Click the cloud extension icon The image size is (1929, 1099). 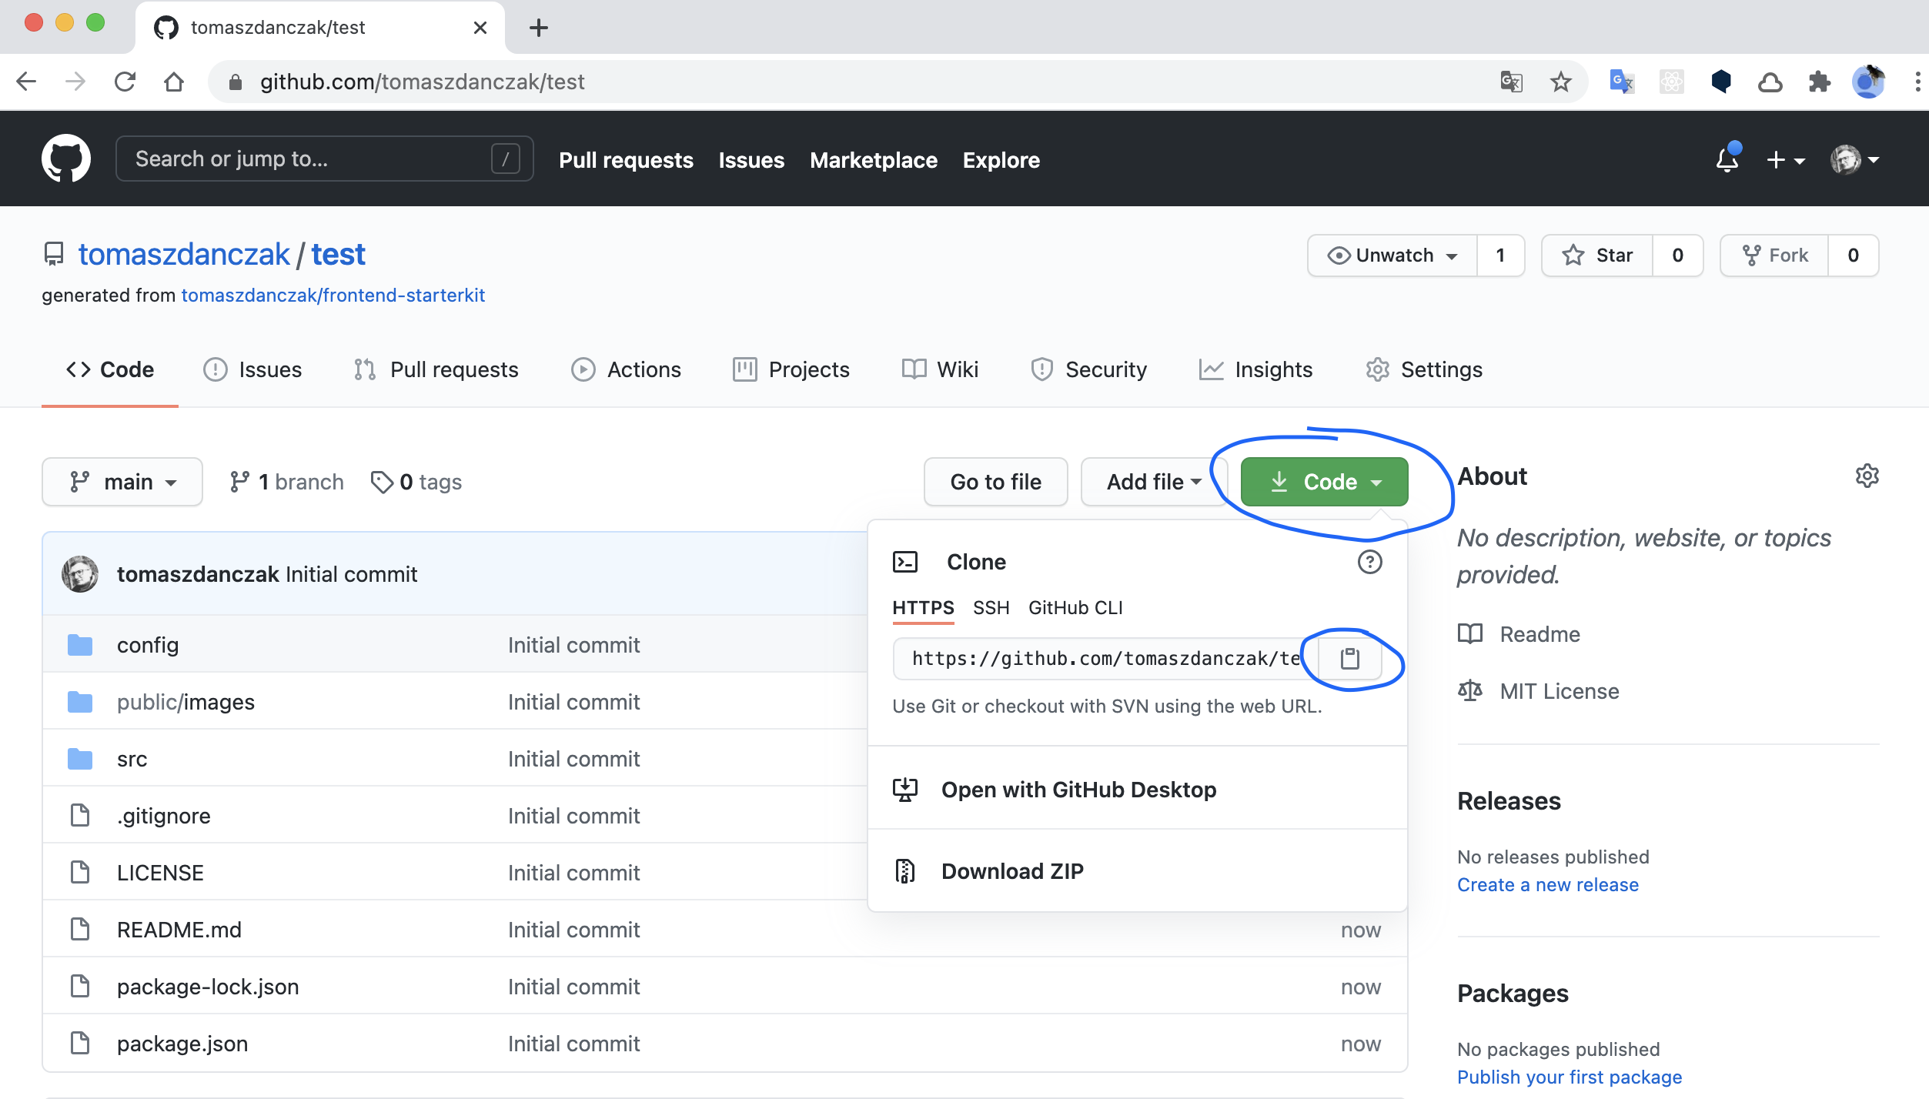[1770, 82]
